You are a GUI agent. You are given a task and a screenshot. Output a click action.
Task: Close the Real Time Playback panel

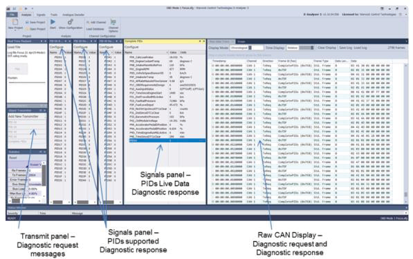pos(46,41)
